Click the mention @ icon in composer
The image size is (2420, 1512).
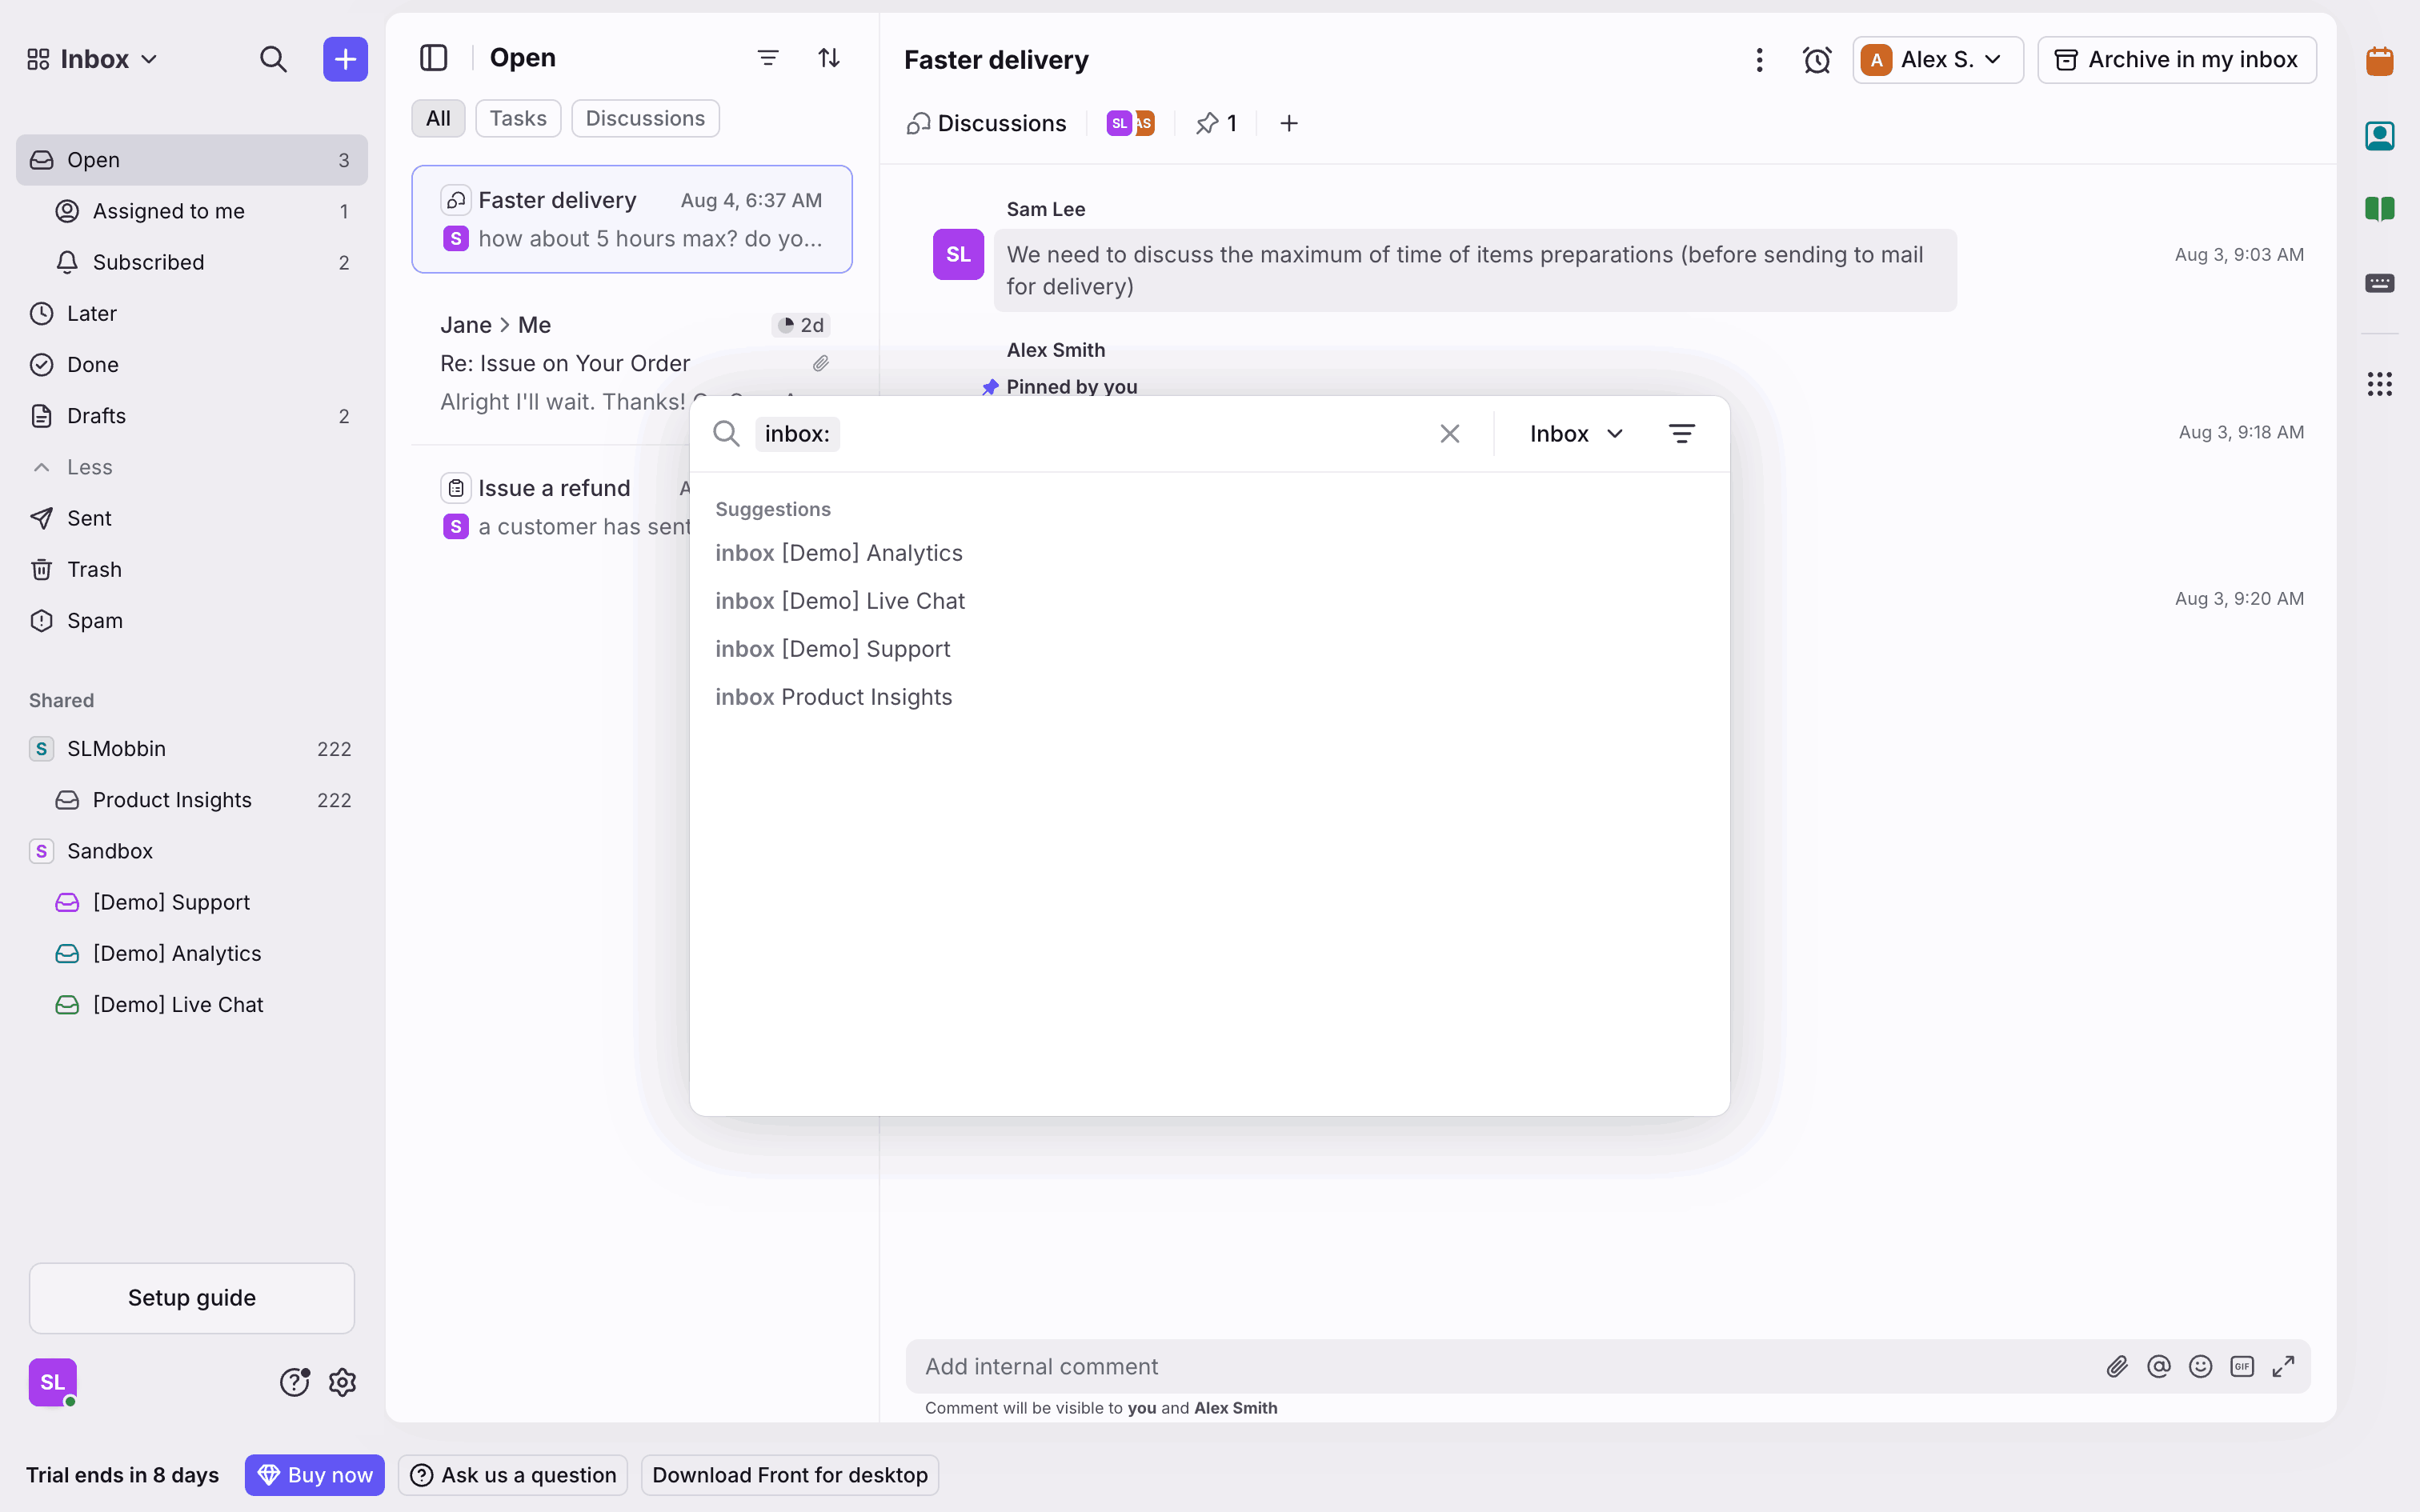tap(2158, 1366)
